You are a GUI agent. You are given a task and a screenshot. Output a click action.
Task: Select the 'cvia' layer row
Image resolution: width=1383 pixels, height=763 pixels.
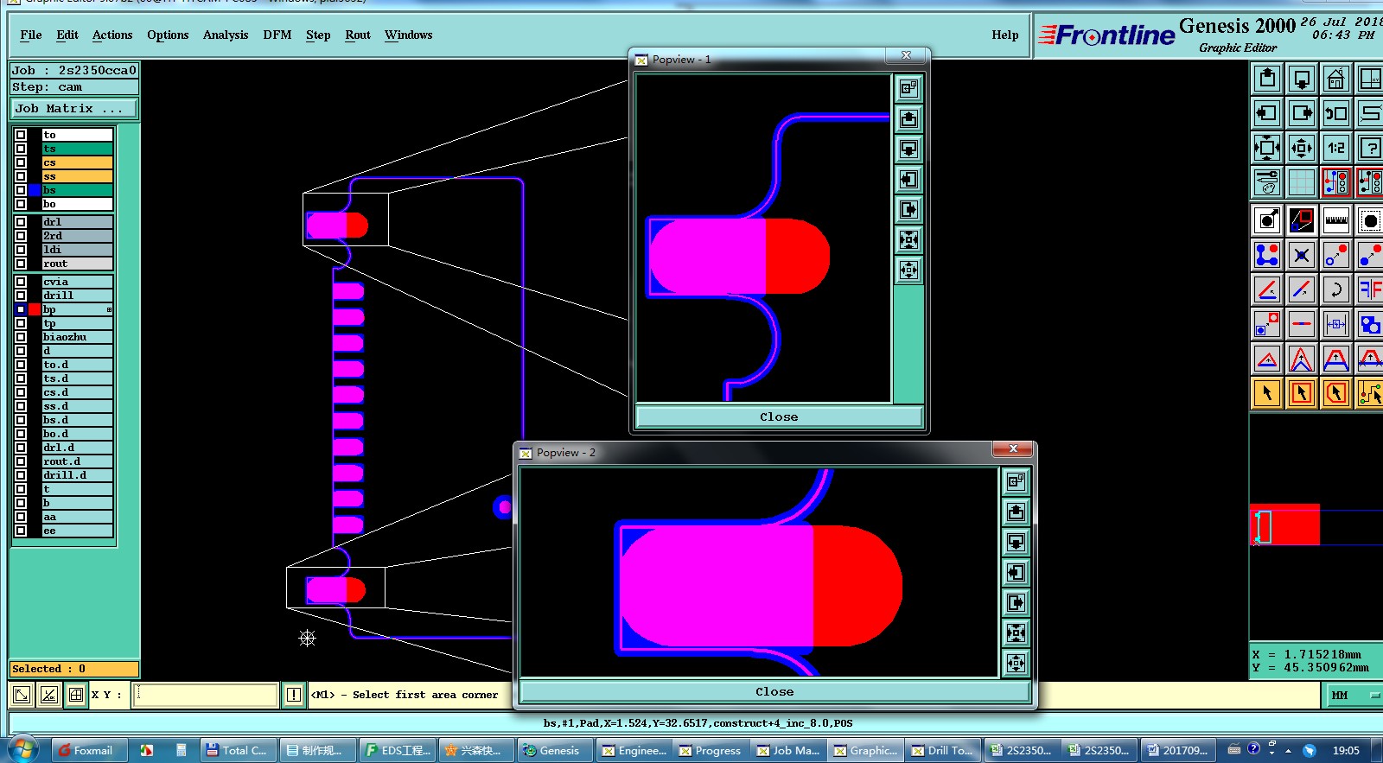77,282
